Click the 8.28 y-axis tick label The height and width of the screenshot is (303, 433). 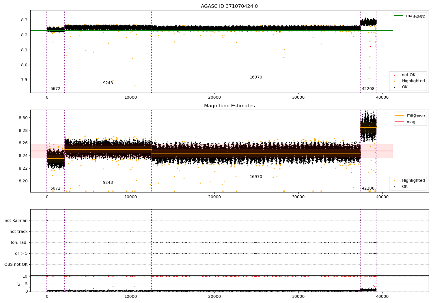click(23, 131)
